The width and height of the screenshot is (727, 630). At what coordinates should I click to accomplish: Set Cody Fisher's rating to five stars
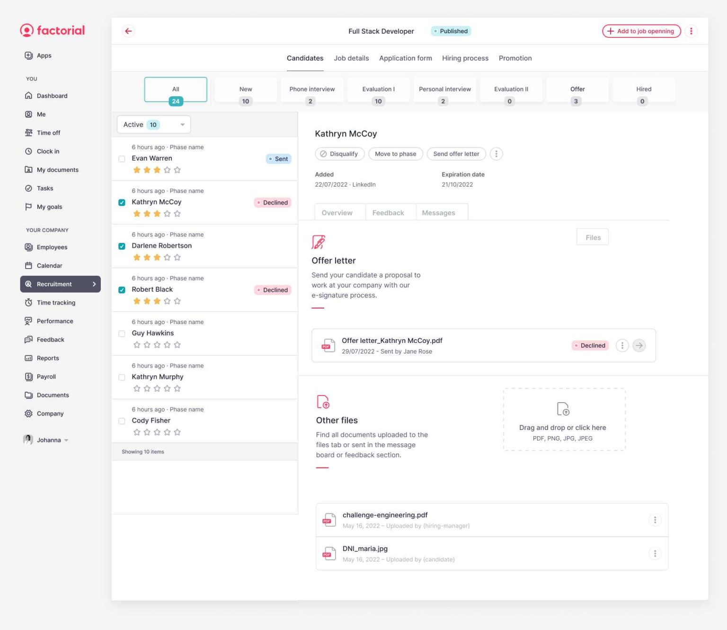coord(177,432)
